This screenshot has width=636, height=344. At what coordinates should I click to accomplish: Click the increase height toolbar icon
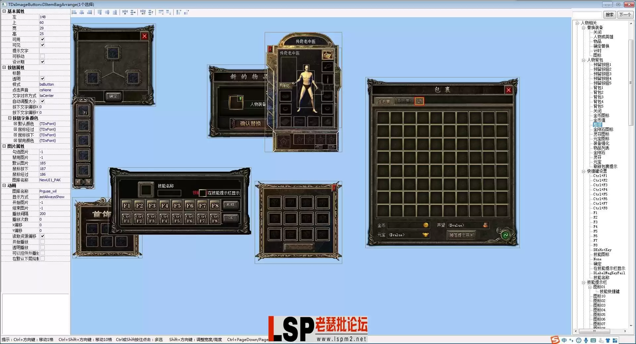179,12
